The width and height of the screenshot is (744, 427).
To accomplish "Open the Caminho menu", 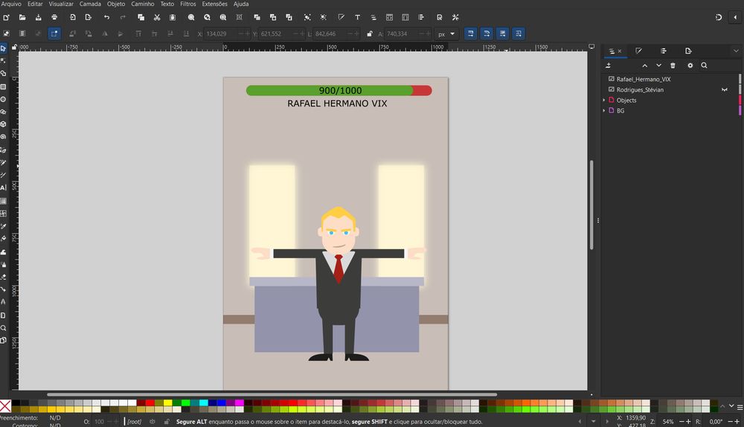I will point(142,4).
